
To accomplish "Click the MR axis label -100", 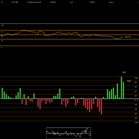I will [136, 123].
